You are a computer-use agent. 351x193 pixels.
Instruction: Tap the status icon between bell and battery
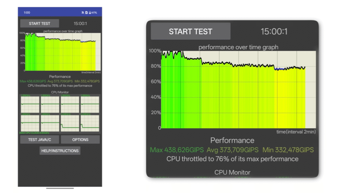(x=86, y=13)
